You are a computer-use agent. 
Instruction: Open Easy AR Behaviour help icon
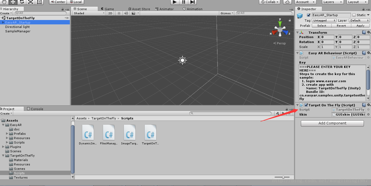coord(364,53)
